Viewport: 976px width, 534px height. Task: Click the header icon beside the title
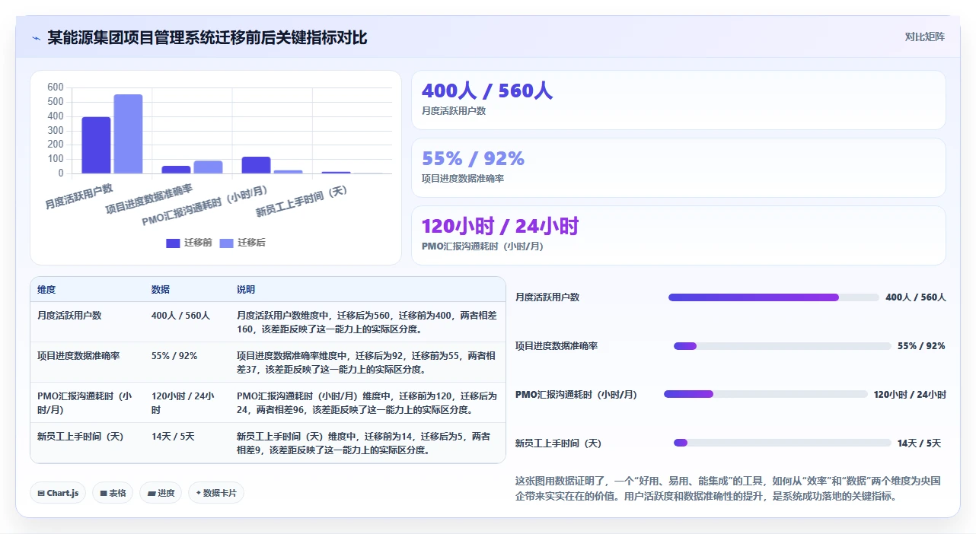coord(36,38)
